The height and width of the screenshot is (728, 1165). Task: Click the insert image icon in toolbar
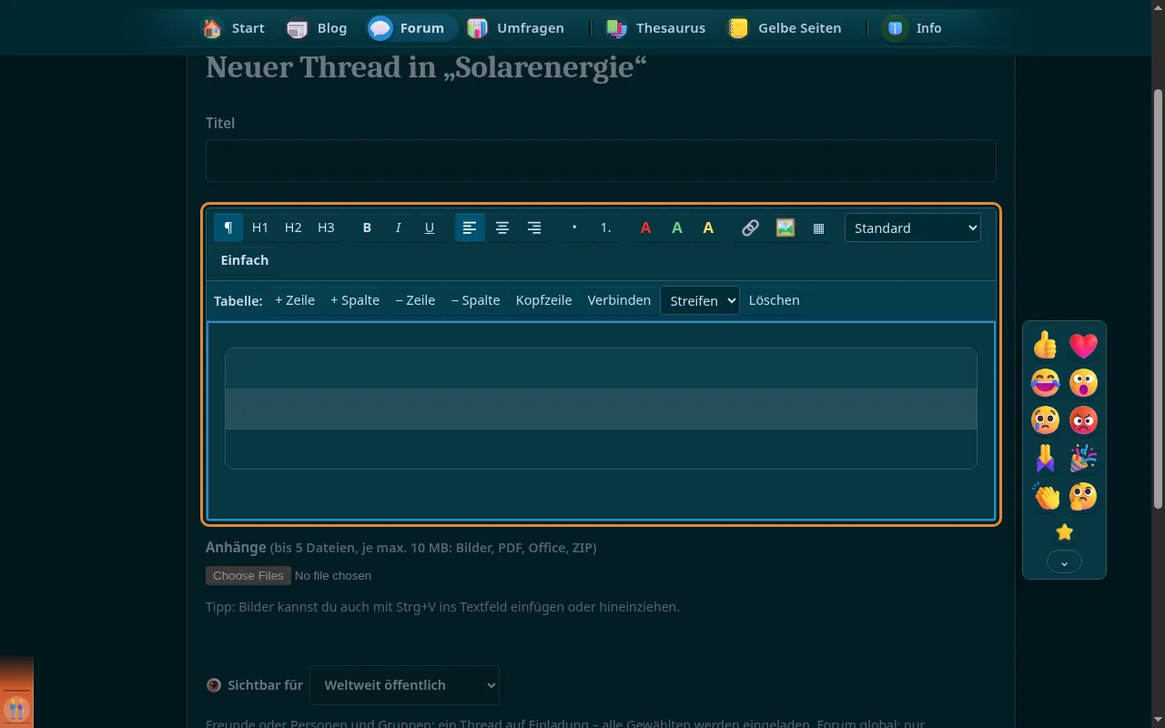[x=785, y=227]
